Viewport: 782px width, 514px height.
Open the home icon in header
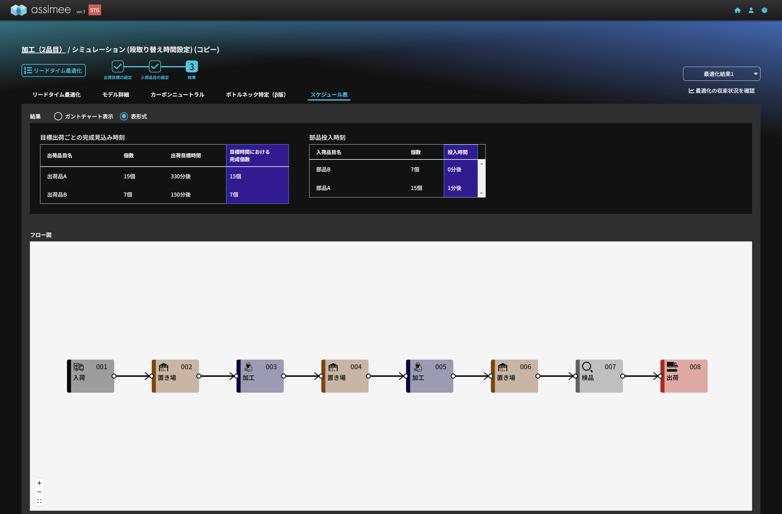coord(738,10)
